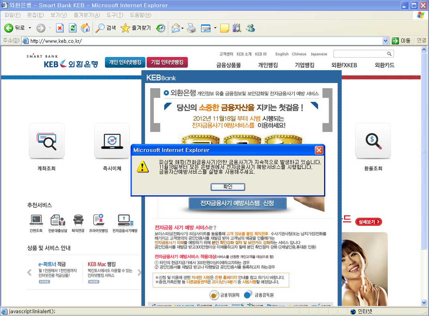This screenshot has height=316, width=429.
Task: Click the yellow note Discuss icon
Action: point(224,28)
